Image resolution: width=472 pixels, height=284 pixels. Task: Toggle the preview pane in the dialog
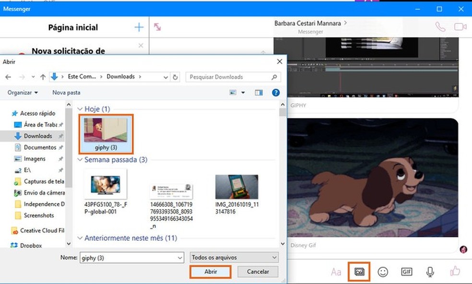coord(260,93)
